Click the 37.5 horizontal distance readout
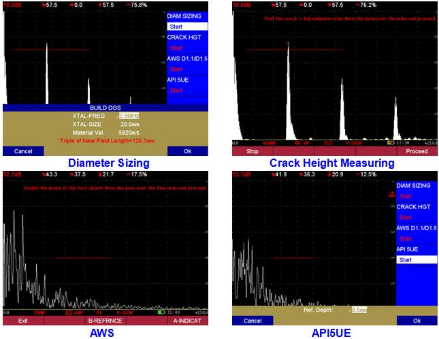The height and width of the screenshot is (339, 439). pyautogui.click(x=78, y=174)
